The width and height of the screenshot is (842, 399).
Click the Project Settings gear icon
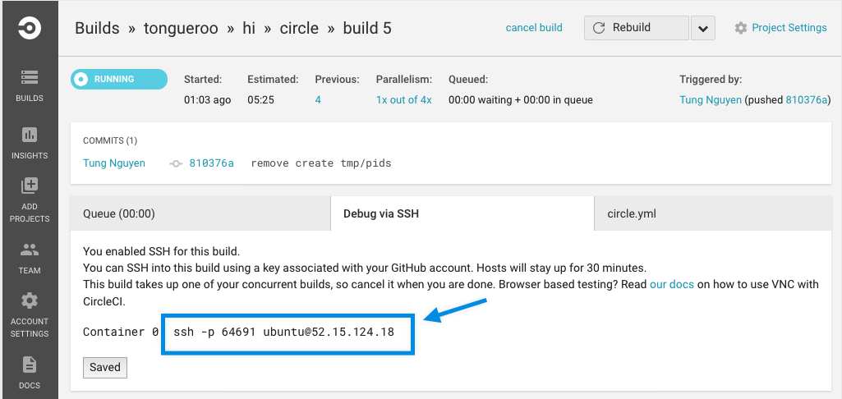pyautogui.click(x=741, y=28)
